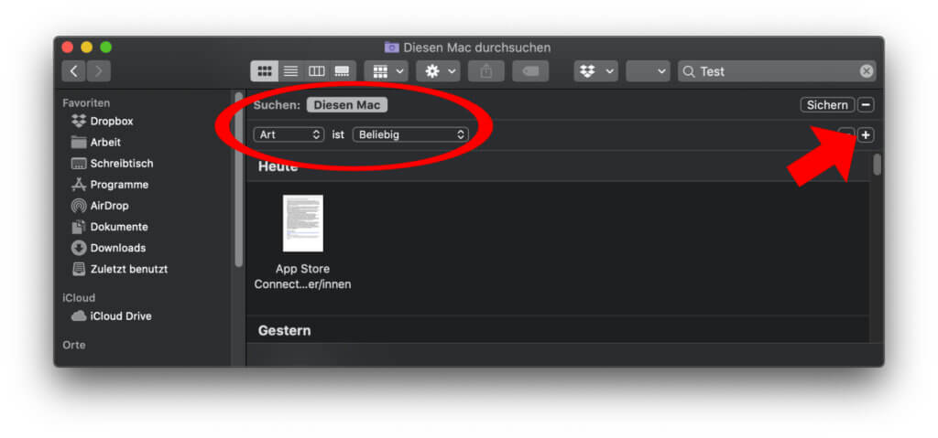Screen dimensions: 938x438
Task: Clear the search field with the X button
Action: 867,71
